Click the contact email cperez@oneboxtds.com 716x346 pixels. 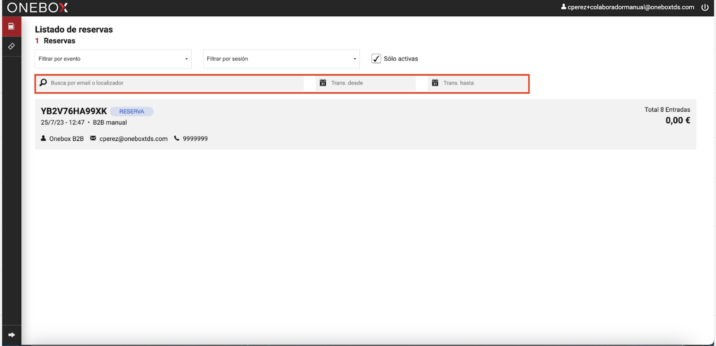pyautogui.click(x=133, y=139)
